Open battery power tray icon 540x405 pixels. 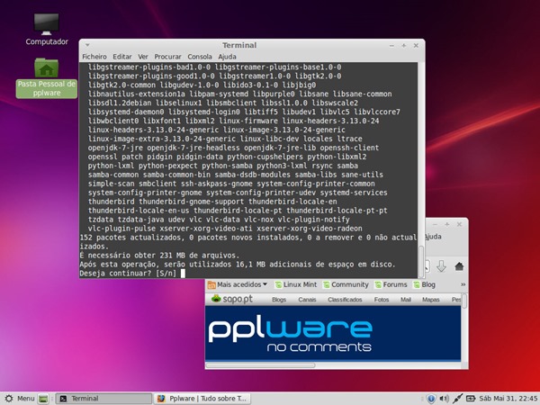click(471, 399)
